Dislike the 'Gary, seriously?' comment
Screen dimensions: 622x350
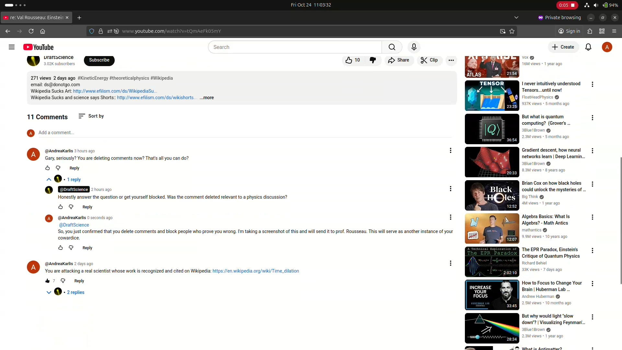(x=58, y=168)
